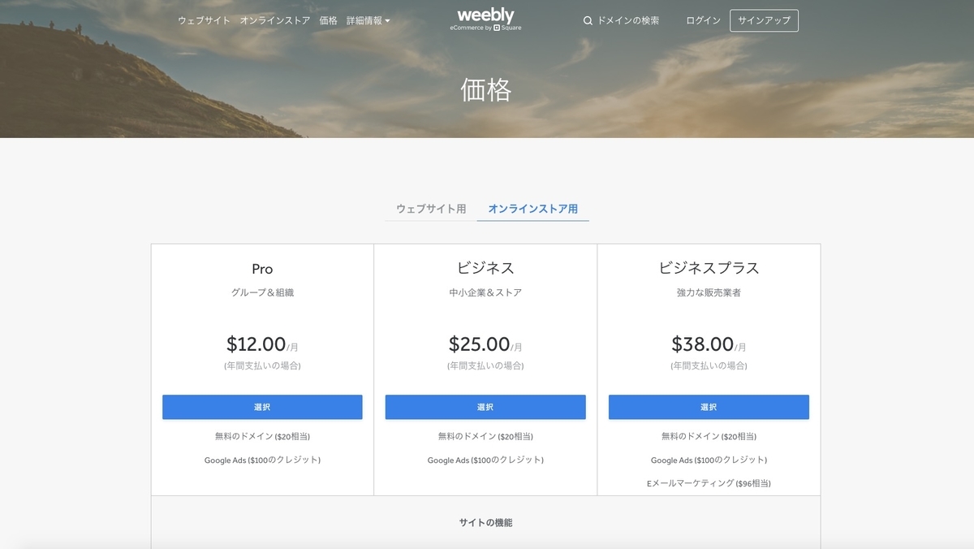Open the ドメインの検索 link
The image size is (974, 549).
tap(628, 20)
